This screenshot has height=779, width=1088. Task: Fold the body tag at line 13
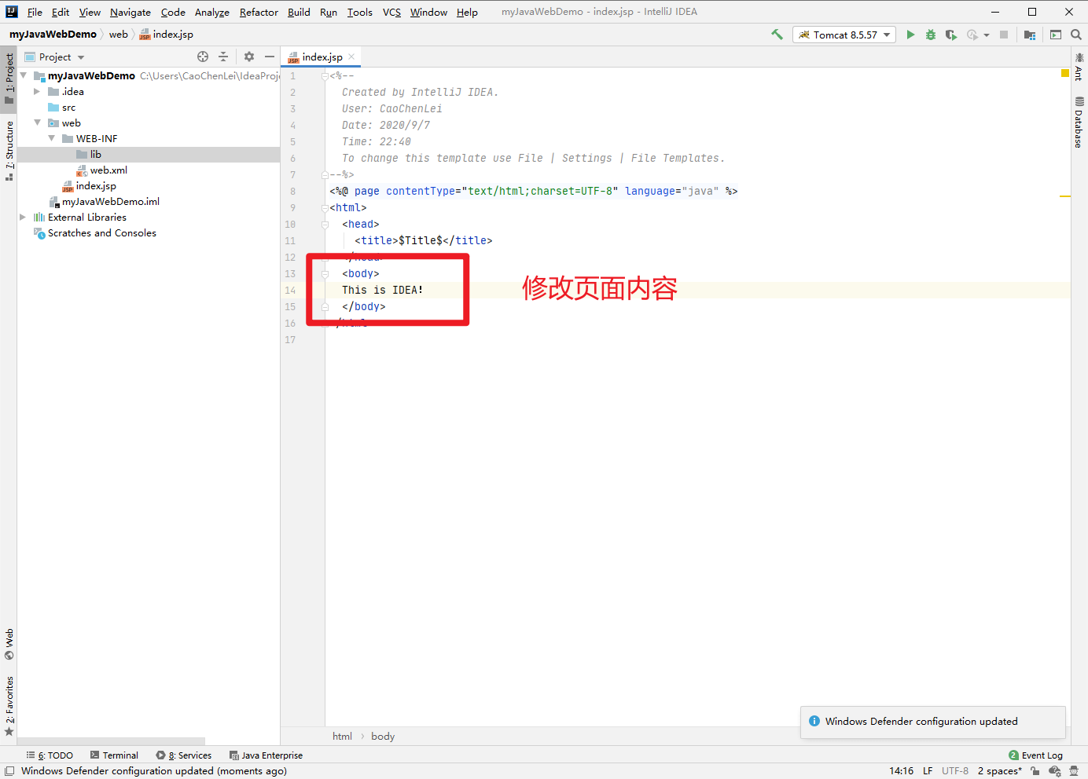pyautogui.click(x=325, y=274)
